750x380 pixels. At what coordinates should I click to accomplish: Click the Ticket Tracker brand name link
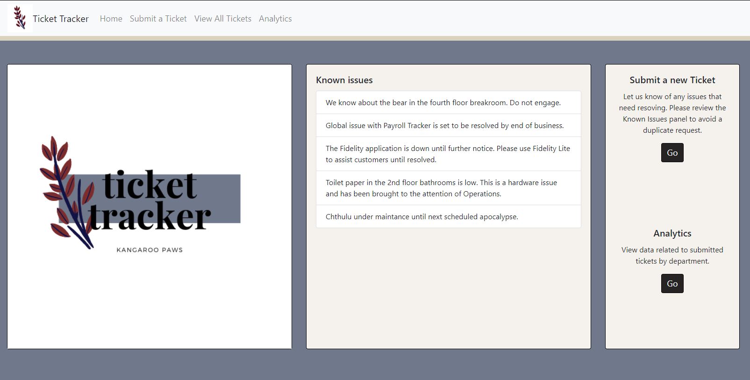click(x=61, y=19)
